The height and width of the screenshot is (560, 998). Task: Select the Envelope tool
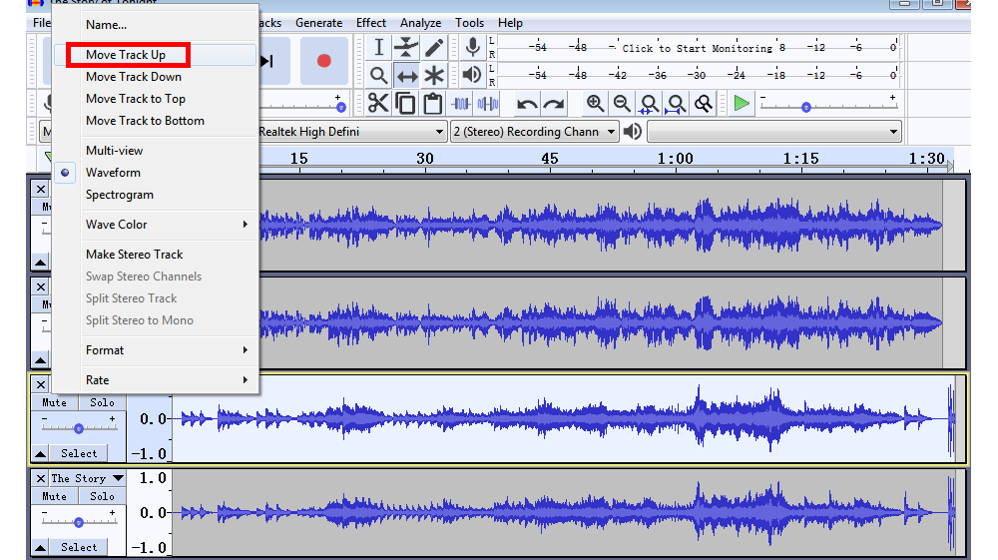tap(406, 48)
